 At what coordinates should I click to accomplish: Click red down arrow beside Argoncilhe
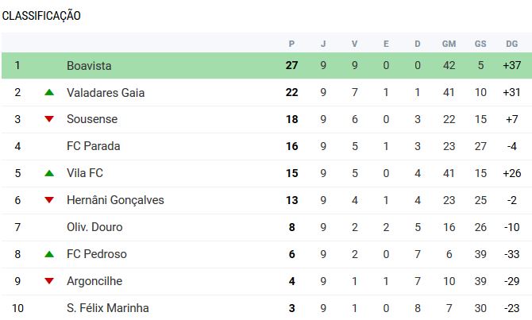click(49, 281)
